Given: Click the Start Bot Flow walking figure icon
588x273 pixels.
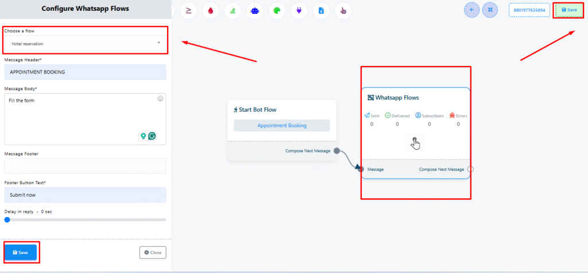Looking at the screenshot, I should [x=235, y=110].
